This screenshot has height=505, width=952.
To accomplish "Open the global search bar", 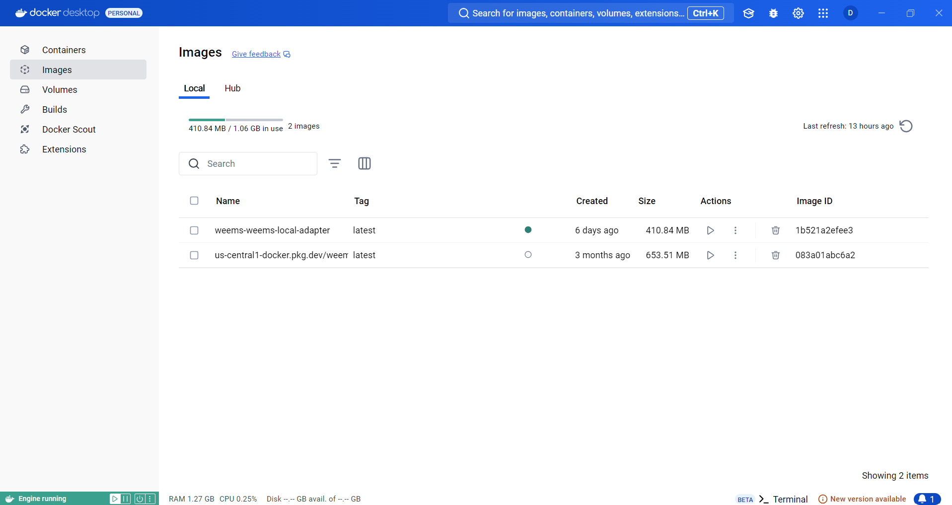I will pos(591,13).
